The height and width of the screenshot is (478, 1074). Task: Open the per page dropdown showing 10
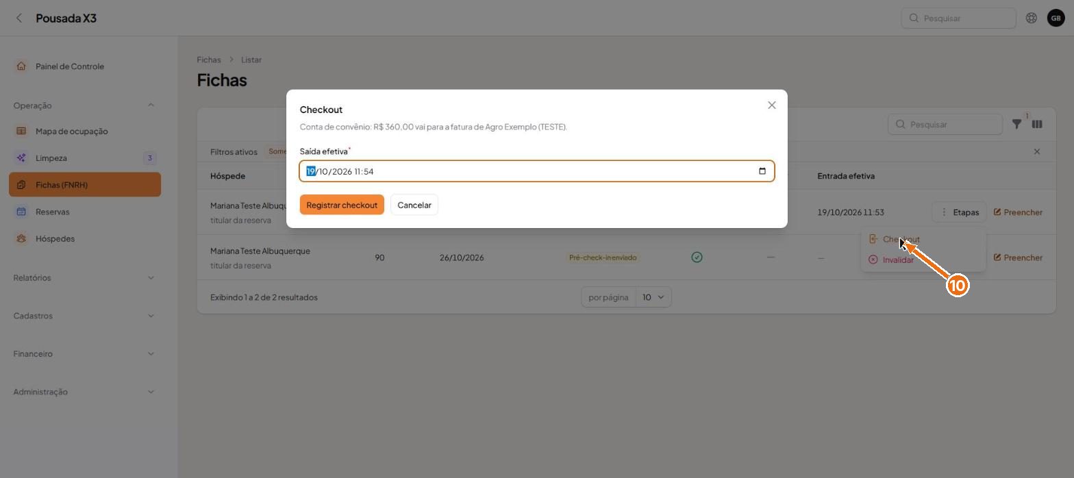(x=653, y=297)
